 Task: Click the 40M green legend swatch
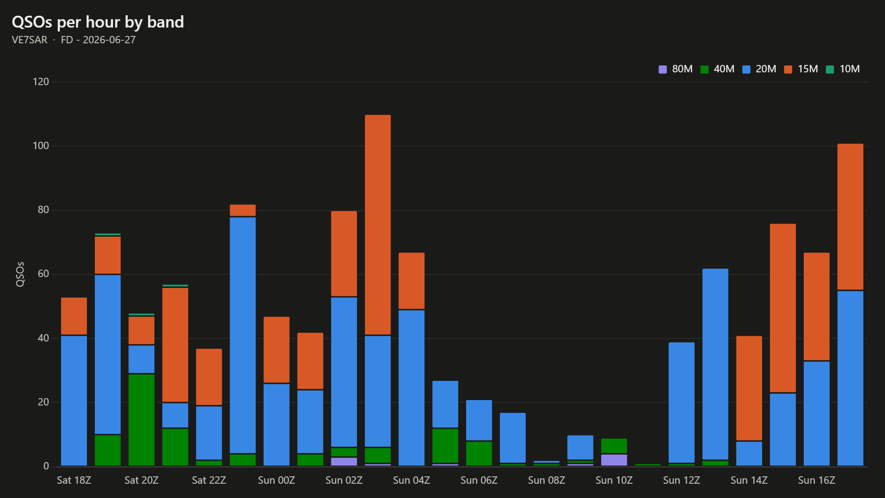[705, 69]
